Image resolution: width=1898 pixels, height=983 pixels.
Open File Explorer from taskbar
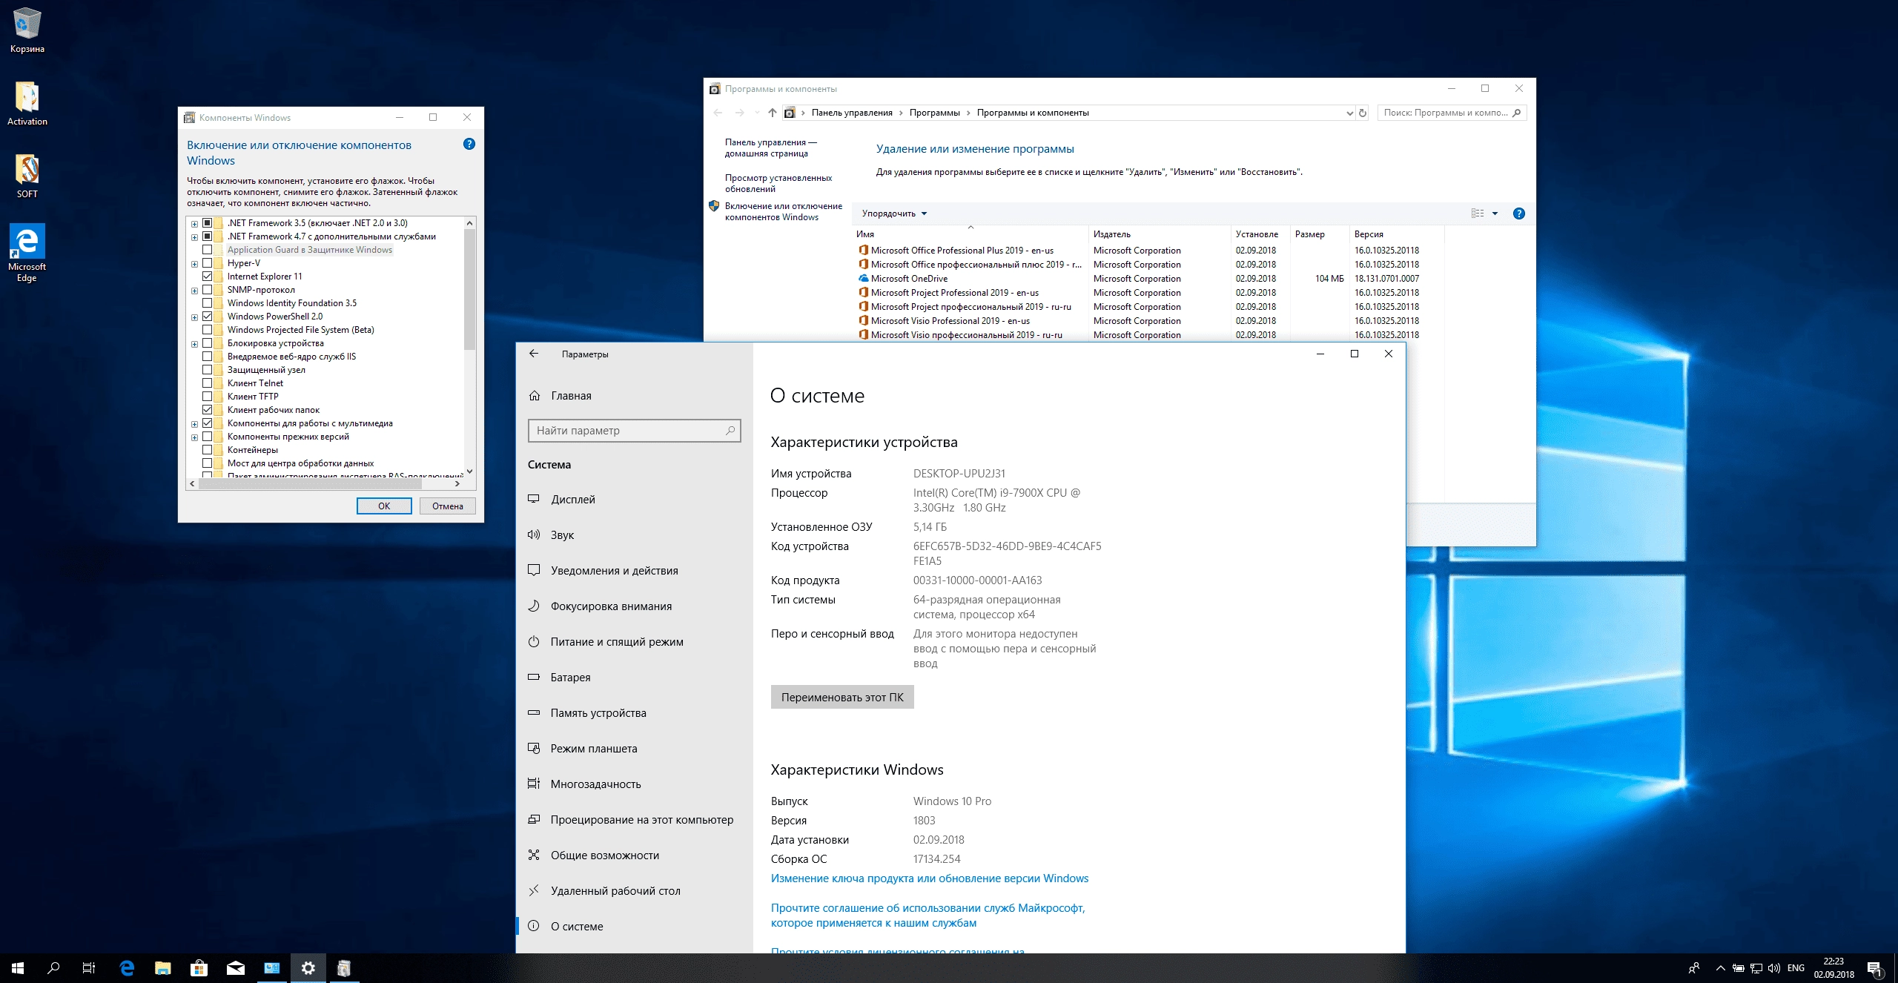162,968
